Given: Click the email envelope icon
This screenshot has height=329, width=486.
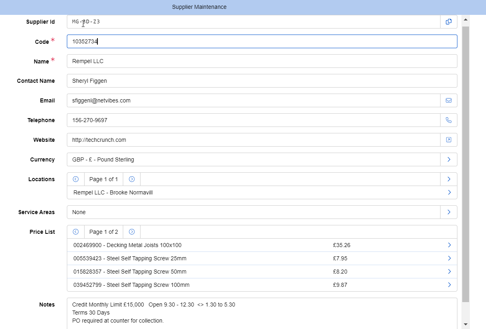Looking at the screenshot, I should coord(449,100).
